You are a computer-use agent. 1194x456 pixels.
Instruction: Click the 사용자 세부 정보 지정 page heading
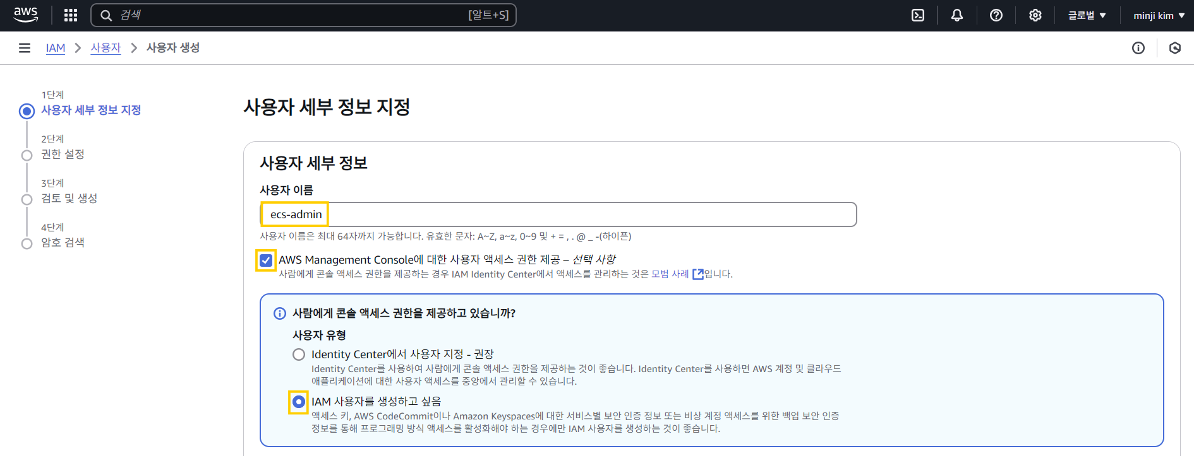click(x=327, y=107)
